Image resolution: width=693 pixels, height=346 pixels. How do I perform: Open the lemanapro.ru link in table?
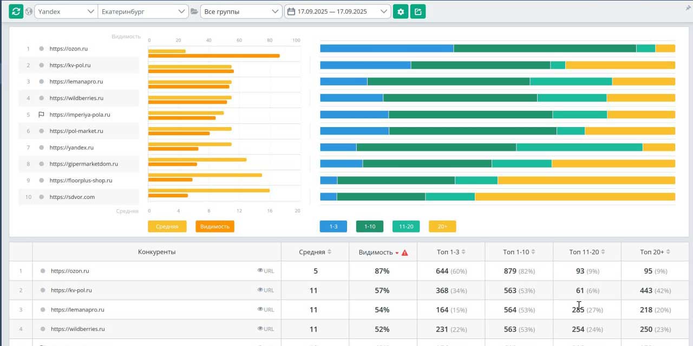[77, 310]
